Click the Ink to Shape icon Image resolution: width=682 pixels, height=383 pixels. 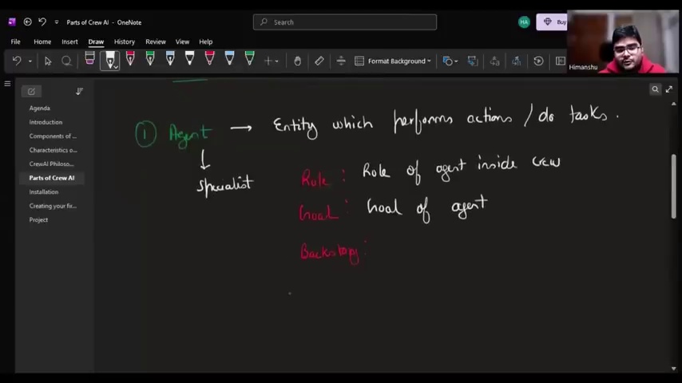coord(472,61)
